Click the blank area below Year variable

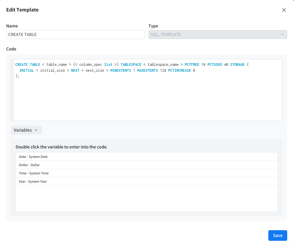146,198
